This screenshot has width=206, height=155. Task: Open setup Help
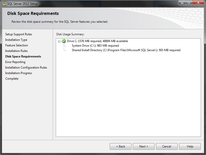pyautogui.click(x=190, y=146)
